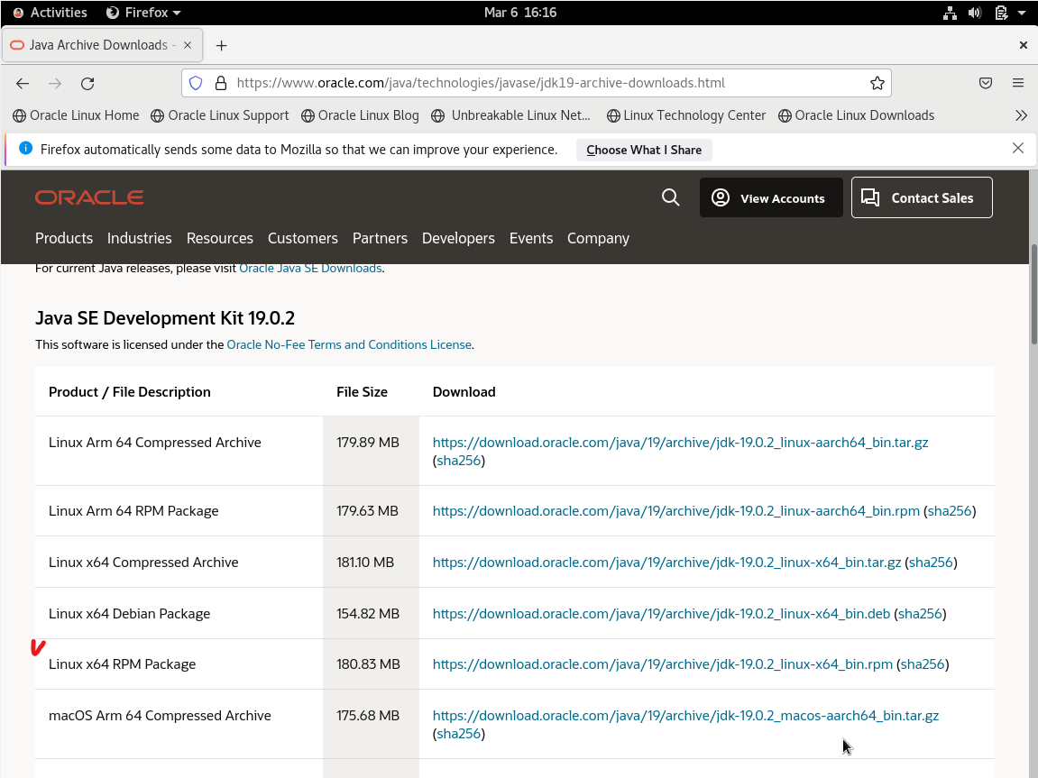1038x778 pixels.
Task: Expand the system menu arrow in top bar
Action: 1022,13
